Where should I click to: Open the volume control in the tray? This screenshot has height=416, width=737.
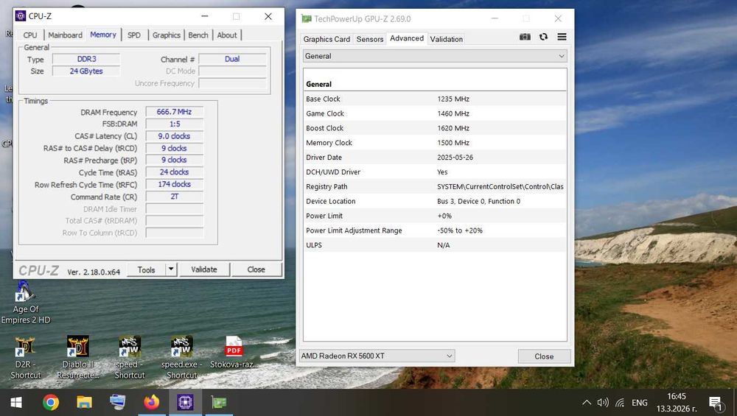tap(603, 403)
